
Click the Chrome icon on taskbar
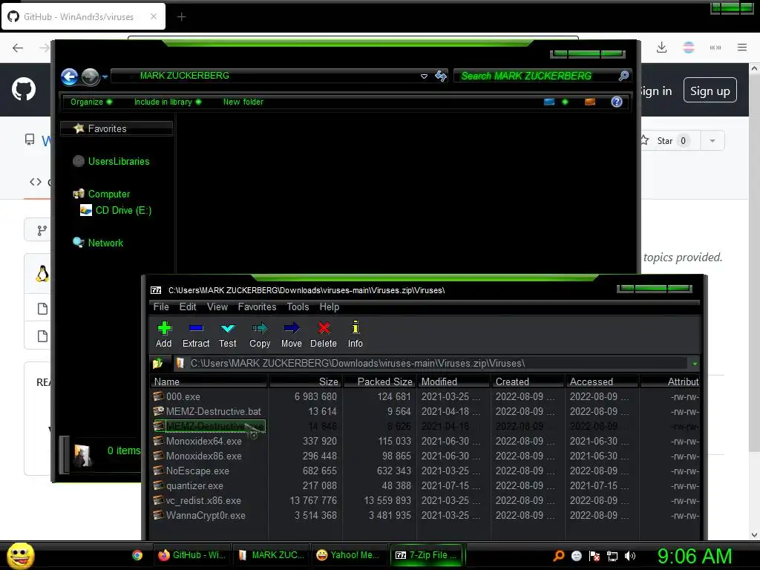[x=137, y=555]
